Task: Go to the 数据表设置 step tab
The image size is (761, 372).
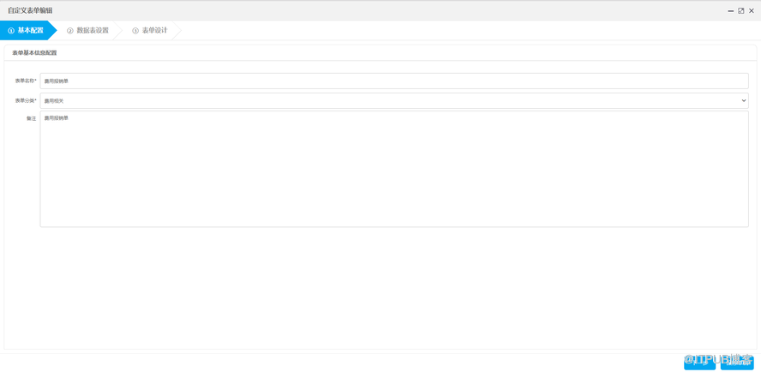Action: click(93, 31)
